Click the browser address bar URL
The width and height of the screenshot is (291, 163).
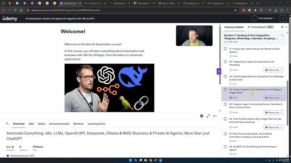pyautogui.click(x=65, y=10)
